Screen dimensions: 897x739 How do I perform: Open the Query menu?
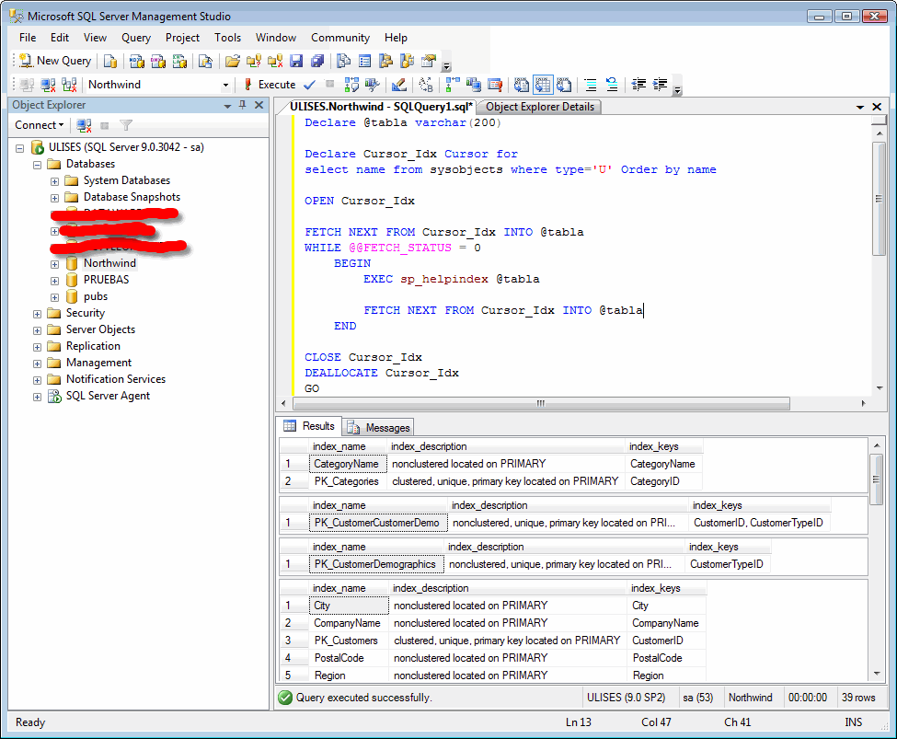[x=136, y=38]
